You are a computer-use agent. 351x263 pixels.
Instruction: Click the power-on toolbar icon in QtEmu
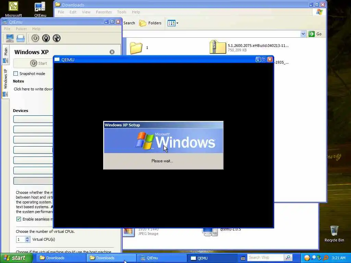coord(35,38)
